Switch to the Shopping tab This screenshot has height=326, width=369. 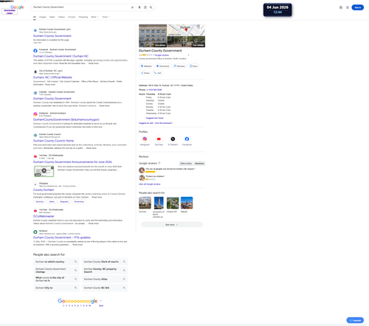[x=83, y=17]
